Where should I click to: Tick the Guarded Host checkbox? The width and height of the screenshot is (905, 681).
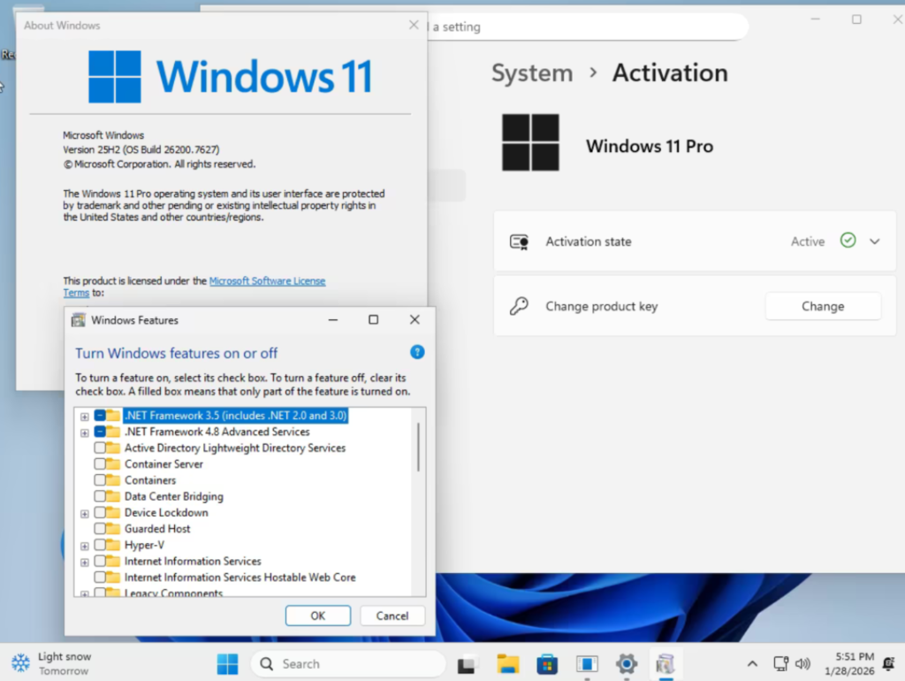pos(100,529)
